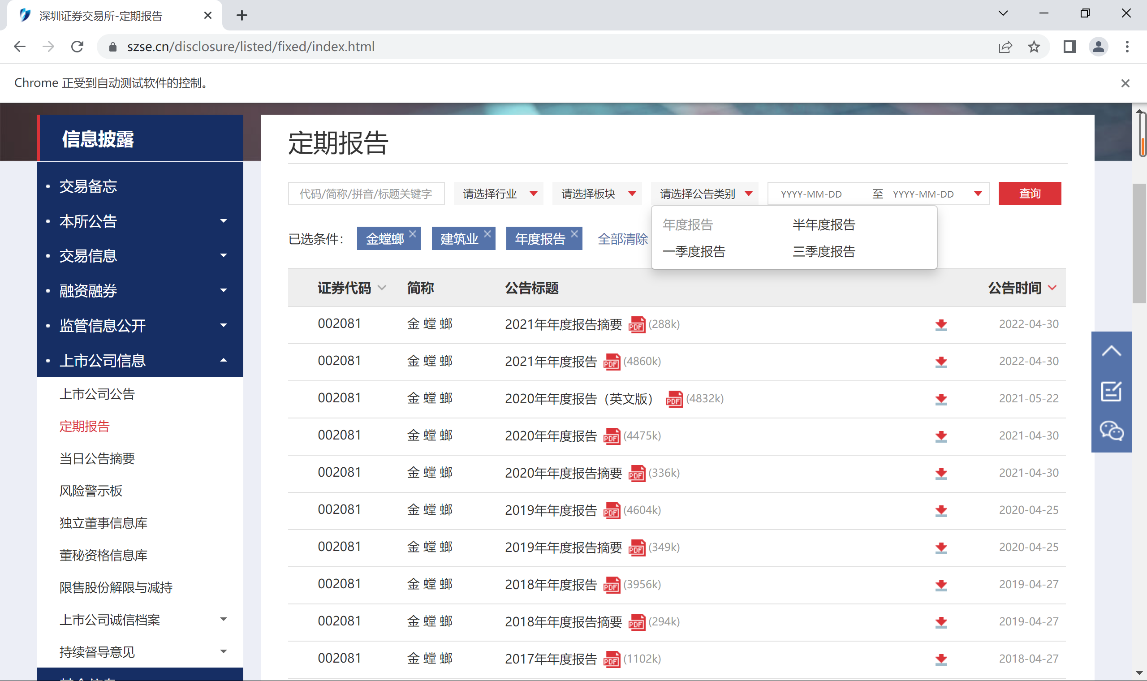Open Chrome three-dot menu
1147x681 pixels.
click(x=1127, y=46)
